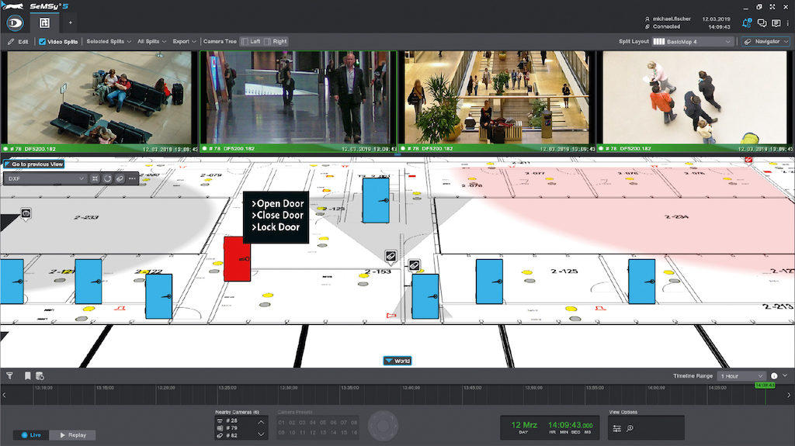Screen dimensions: 795x446
Task: Expand the Timeline Range 1 Hour dropdown
Action: pos(741,375)
